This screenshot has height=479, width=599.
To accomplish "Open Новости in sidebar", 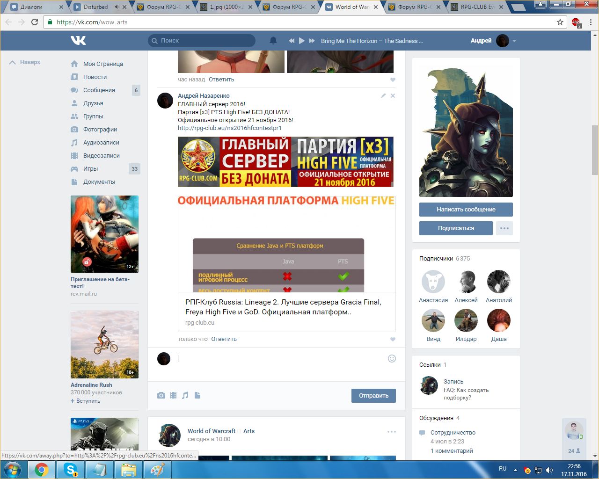I will [95, 77].
